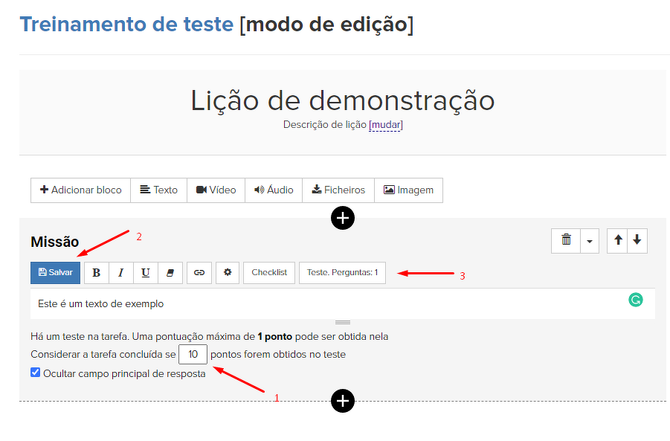The image size is (670, 441).
Task: Delete the Missão block with trash icon
Action: point(566,241)
